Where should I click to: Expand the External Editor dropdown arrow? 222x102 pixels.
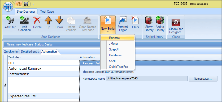pyautogui.click(x=123, y=32)
